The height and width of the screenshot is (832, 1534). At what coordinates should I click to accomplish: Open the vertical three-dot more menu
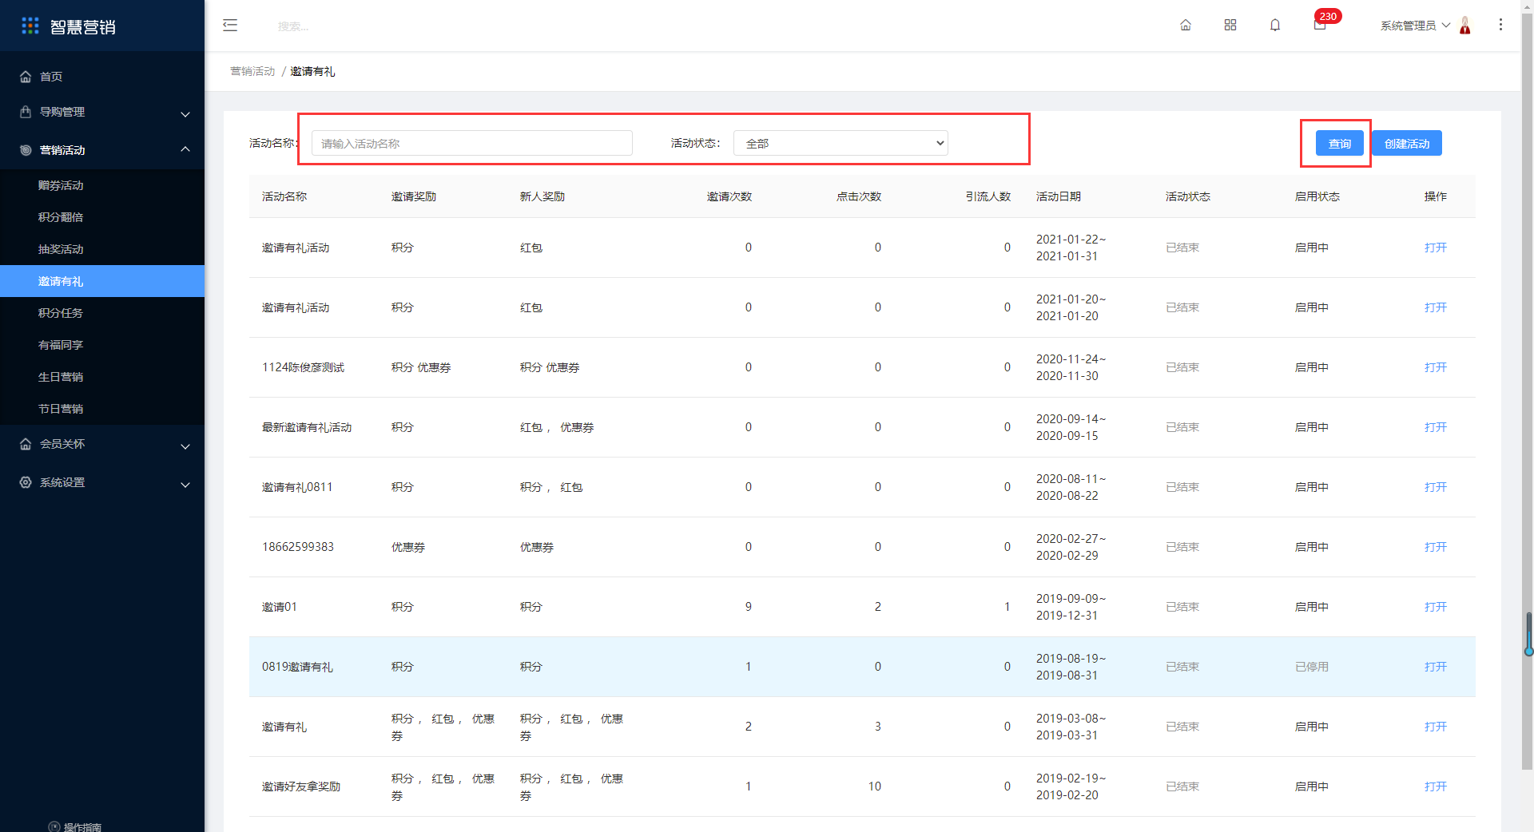click(x=1500, y=25)
